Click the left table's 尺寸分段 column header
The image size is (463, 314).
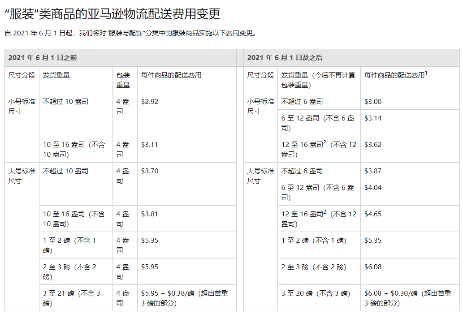point(22,77)
